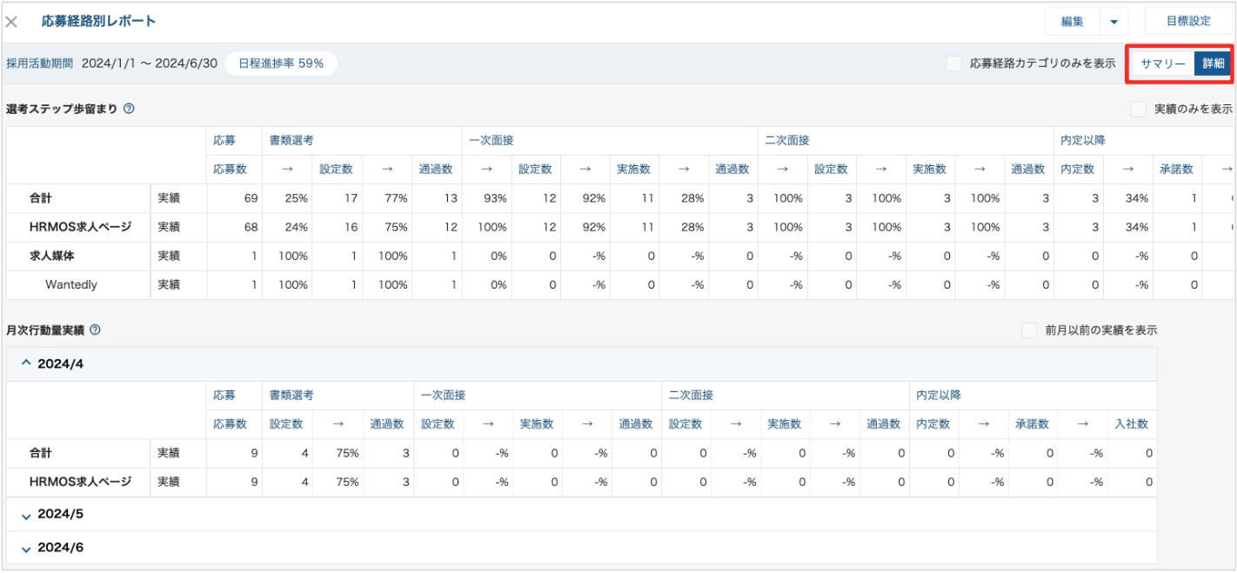1237x573 pixels.
Task: Click the help icon next to 月次行動量実績
Action: point(96,330)
